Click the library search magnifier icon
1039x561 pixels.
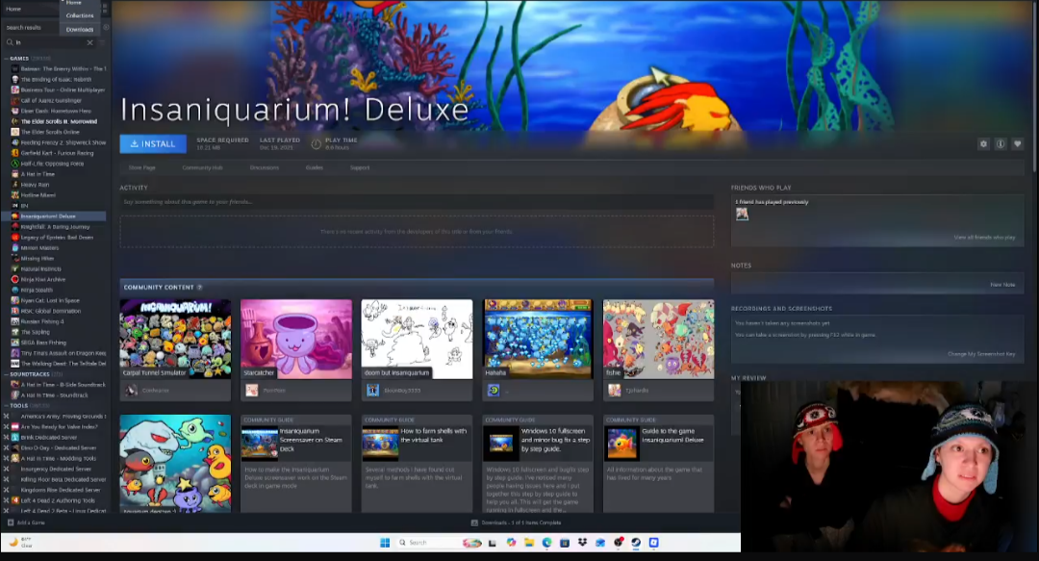[10, 42]
